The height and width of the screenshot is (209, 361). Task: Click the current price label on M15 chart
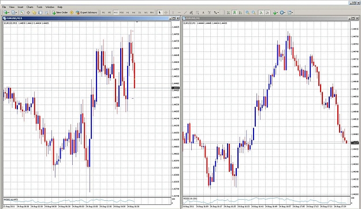point(176,88)
